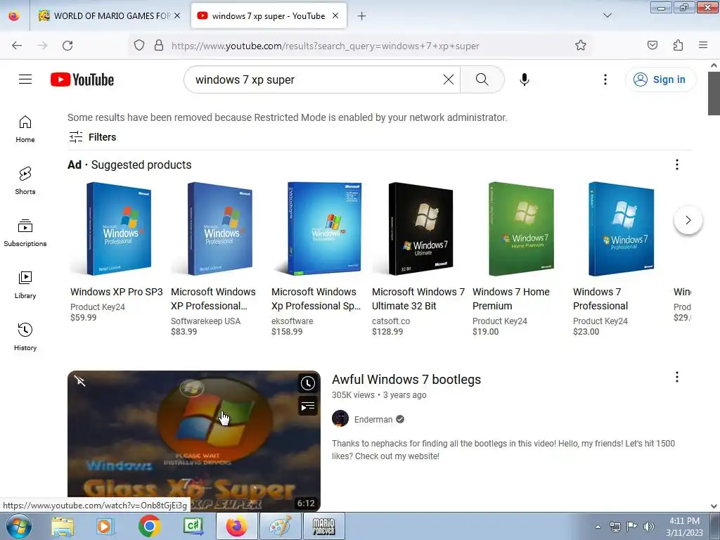720x540 pixels.
Task: Open the Awful Windows 7 bootlegs thumbnail
Action: click(x=194, y=441)
